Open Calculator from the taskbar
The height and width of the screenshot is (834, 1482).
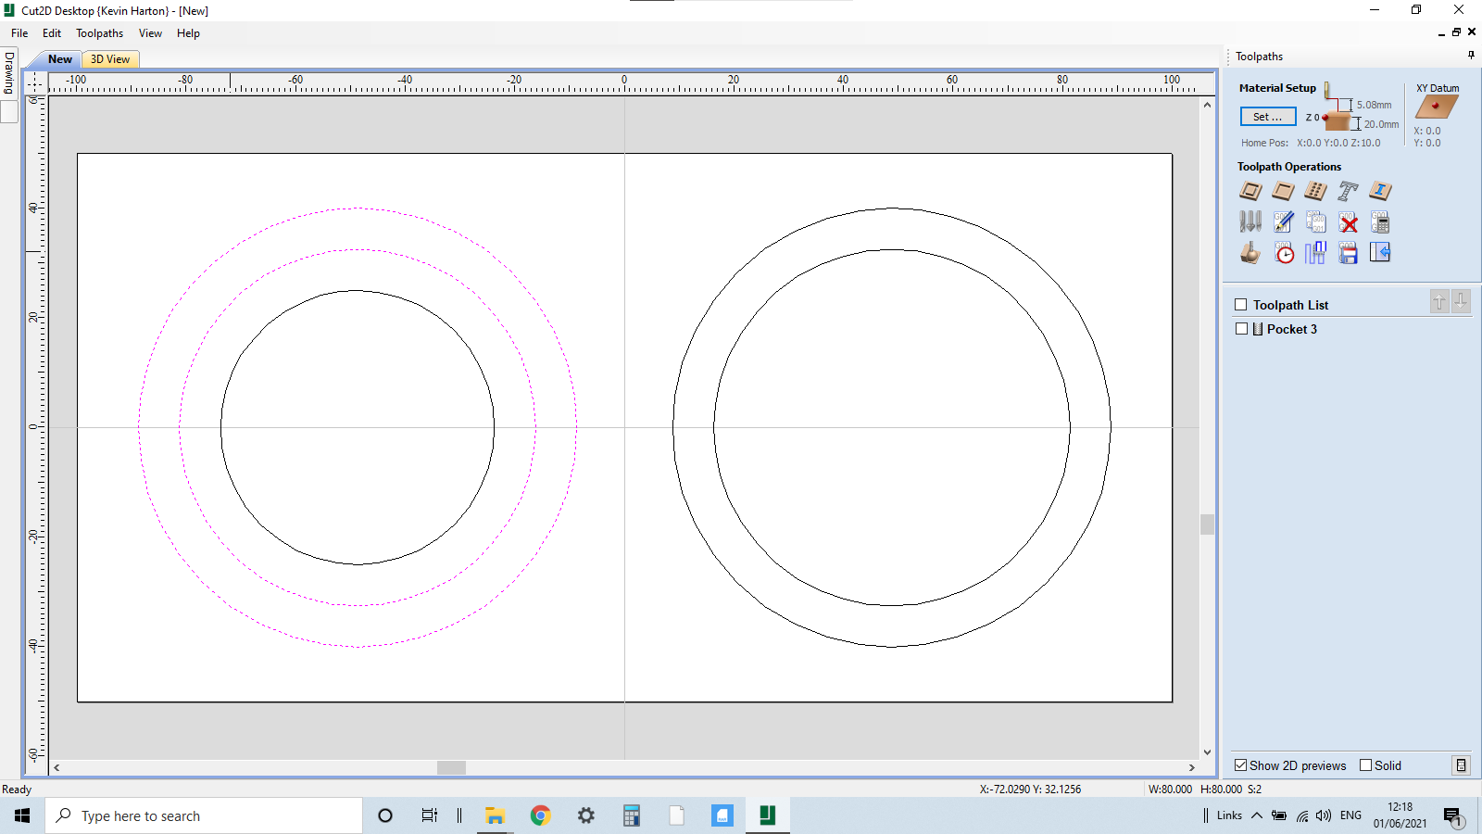click(x=632, y=815)
